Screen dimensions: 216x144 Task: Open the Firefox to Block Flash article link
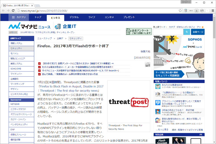70,89
